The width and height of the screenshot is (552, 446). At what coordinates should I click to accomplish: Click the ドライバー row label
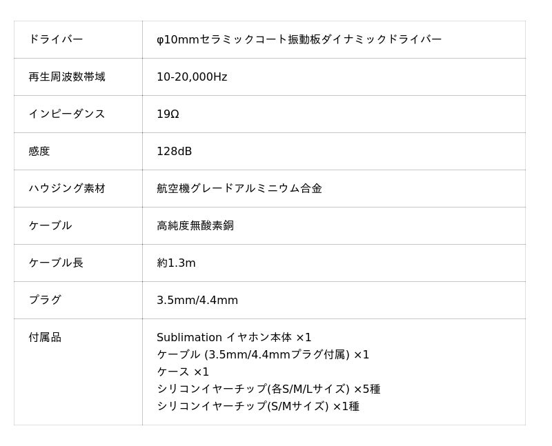55,40
